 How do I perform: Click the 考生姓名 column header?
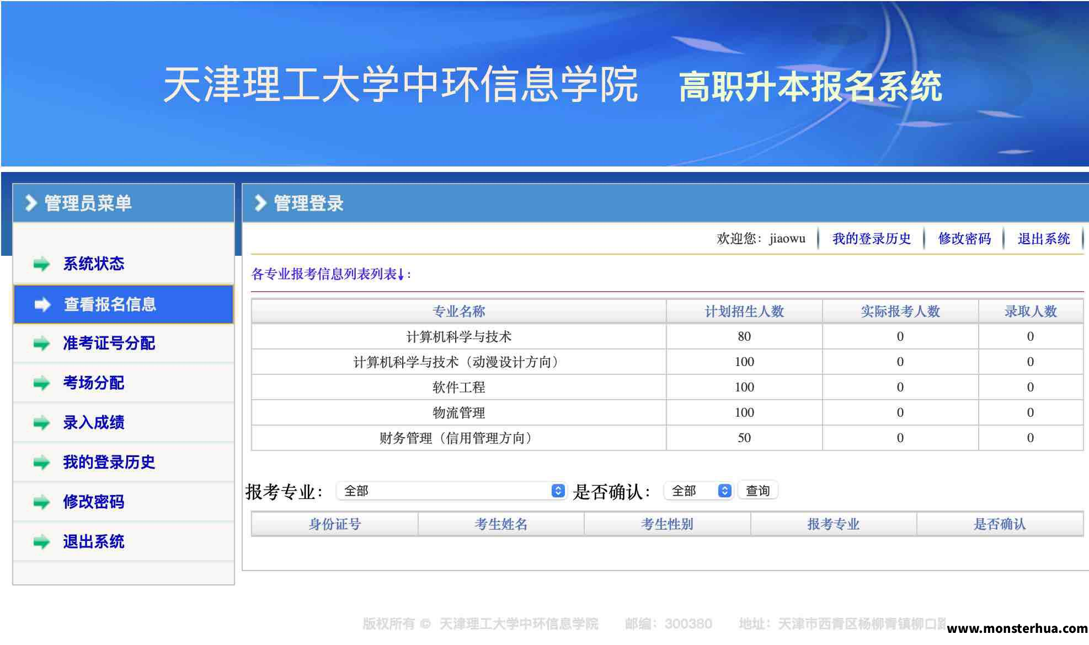click(x=501, y=524)
